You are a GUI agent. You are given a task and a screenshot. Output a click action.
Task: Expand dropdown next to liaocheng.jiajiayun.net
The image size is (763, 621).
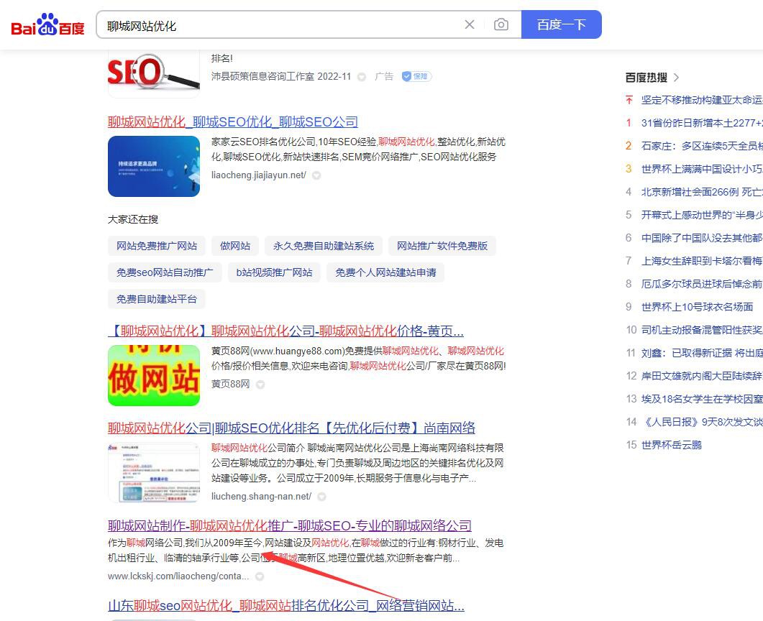(316, 175)
